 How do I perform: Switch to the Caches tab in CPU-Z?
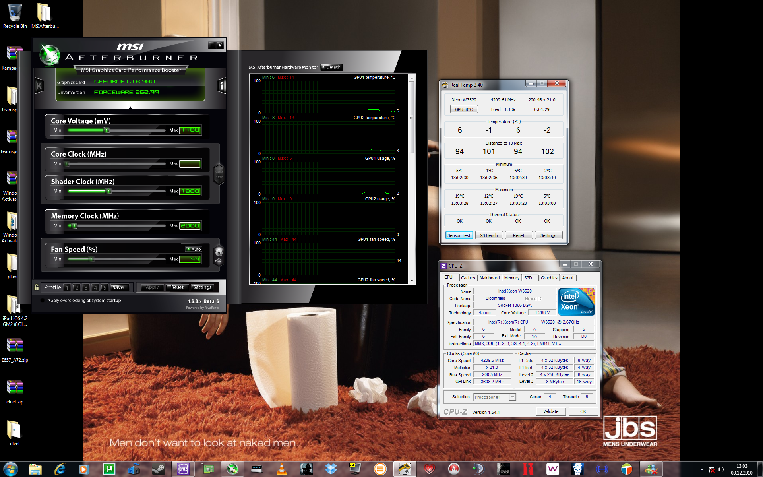coord(468,278)
